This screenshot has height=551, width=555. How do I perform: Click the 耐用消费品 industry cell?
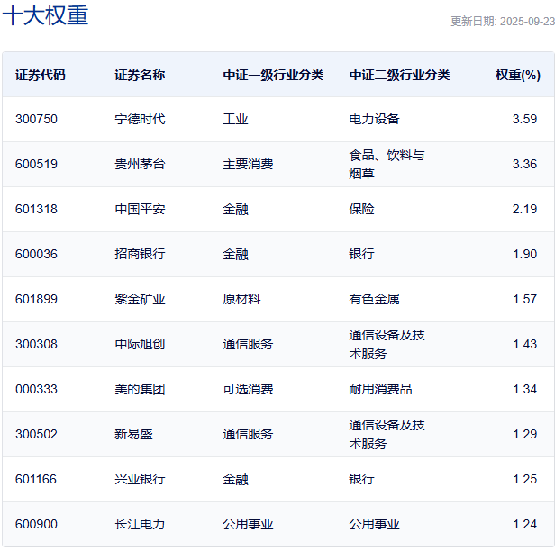(x=381, y=389)
